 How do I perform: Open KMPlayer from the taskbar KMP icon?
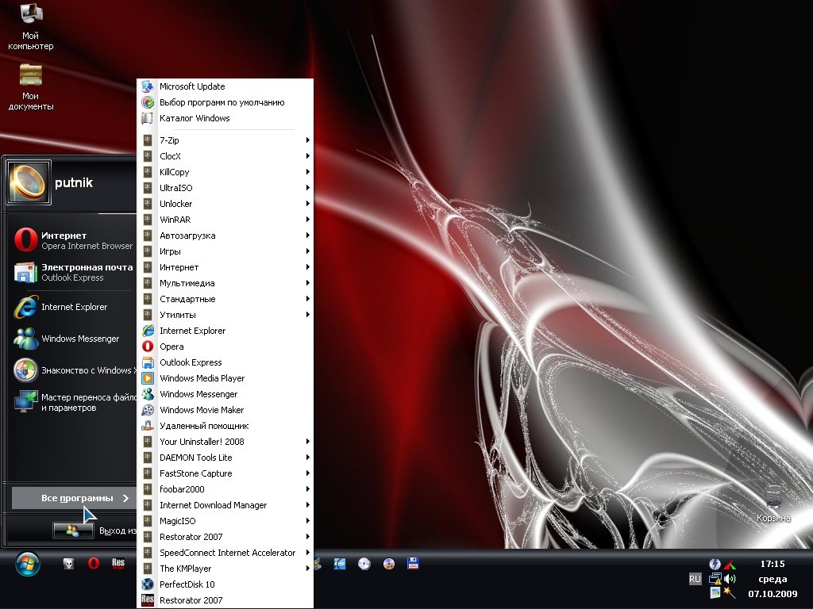coord(340,564)
